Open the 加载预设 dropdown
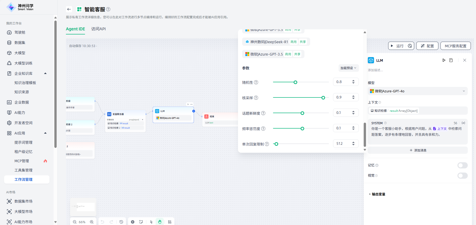Screen dimensions: 476x225 (x=348, y=68)
